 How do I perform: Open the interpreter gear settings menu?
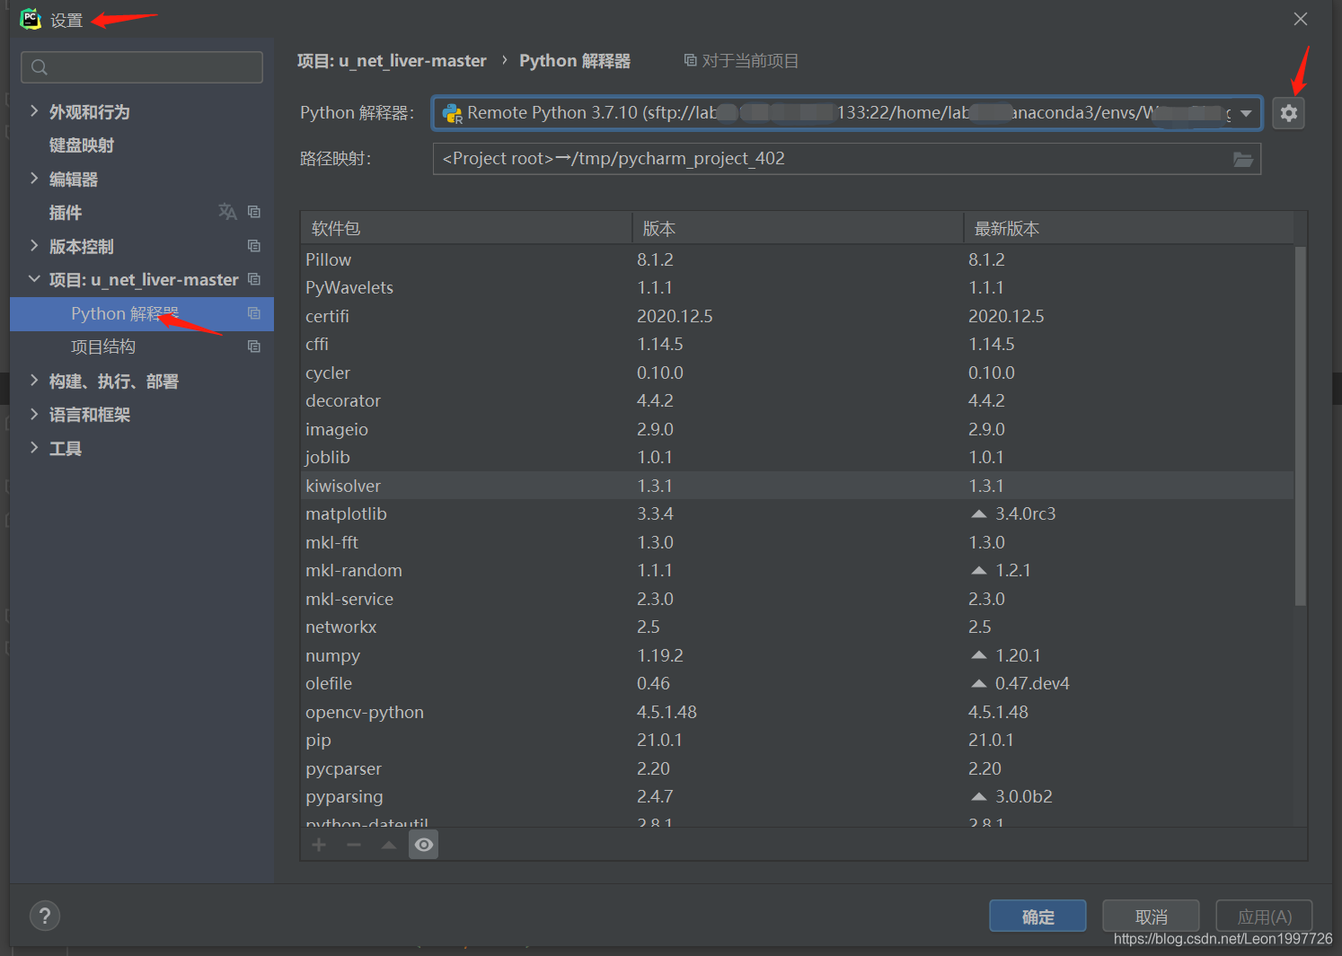pos(1288,113)
